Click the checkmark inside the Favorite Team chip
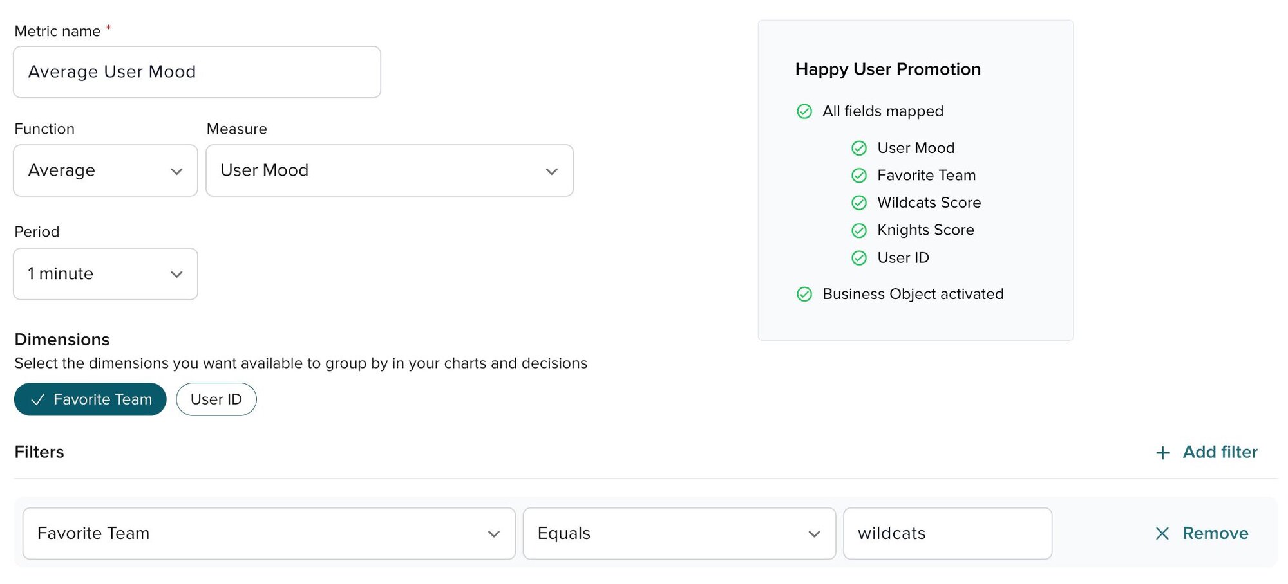 [x=38, y=399]
